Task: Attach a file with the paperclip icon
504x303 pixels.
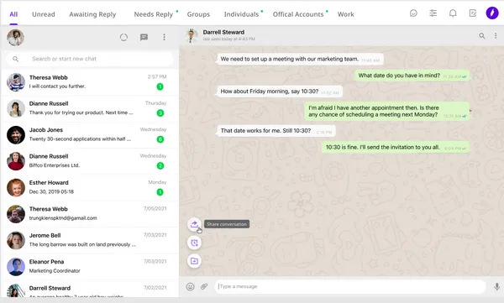Action: pyautogui.click(x=204, y=286)
